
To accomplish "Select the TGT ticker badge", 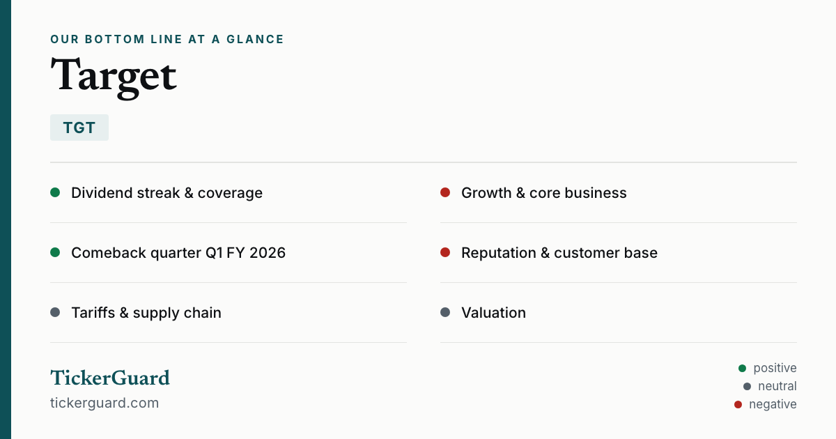I will click(79, 128).
